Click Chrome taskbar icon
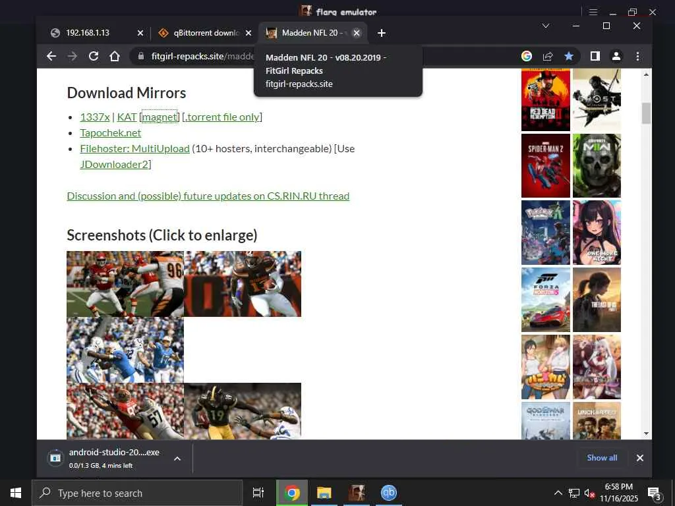 click(292, 493)
